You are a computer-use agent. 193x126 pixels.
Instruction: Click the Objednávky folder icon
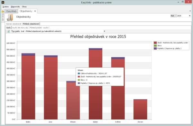click(x=10, y=17)
